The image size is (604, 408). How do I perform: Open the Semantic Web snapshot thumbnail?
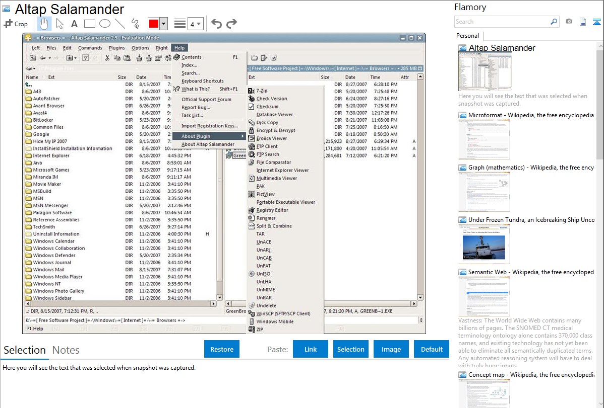[x=484, y=296]
